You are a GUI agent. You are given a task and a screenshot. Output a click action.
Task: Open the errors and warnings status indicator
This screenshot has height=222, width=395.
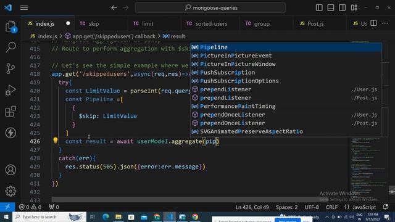[30, 207]
